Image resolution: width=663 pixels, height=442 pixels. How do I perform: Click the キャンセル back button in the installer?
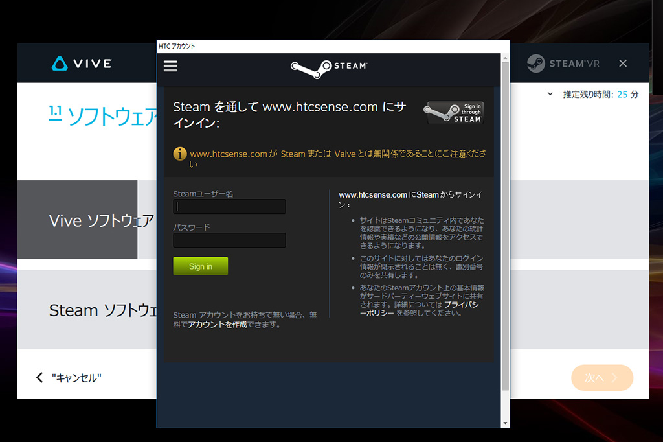pos(69,378)
